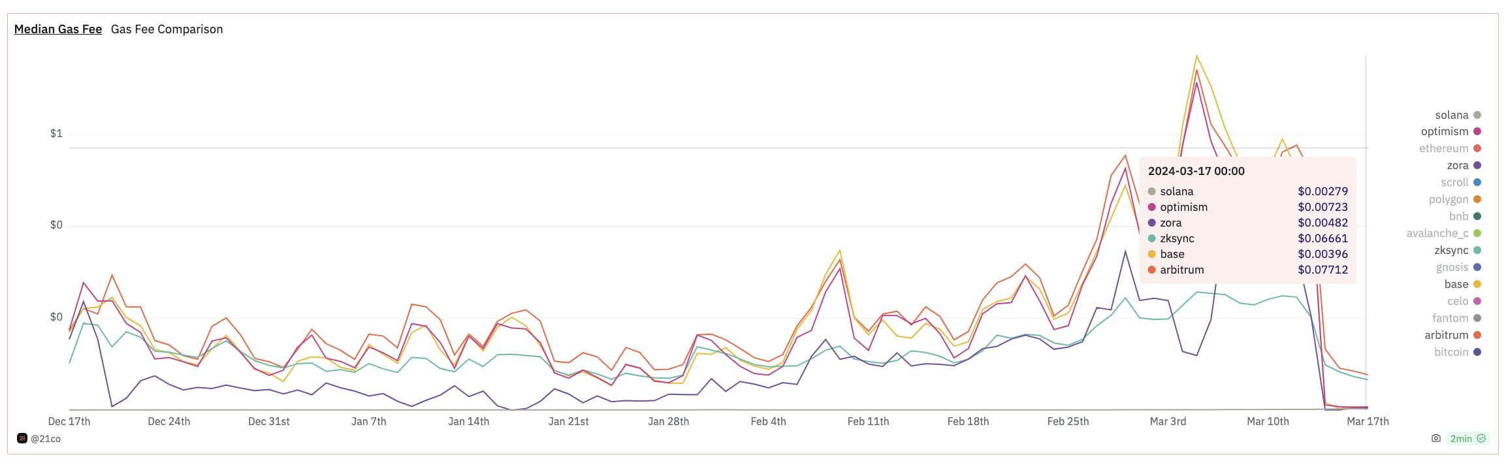Enable the scroll legend series
The width and height of the screenshot is (1506, 461).
click(1454, 183)
